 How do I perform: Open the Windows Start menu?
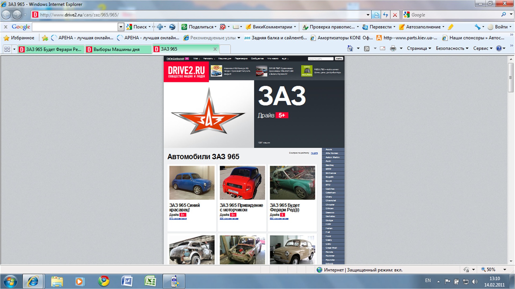(x=11, y=282)
